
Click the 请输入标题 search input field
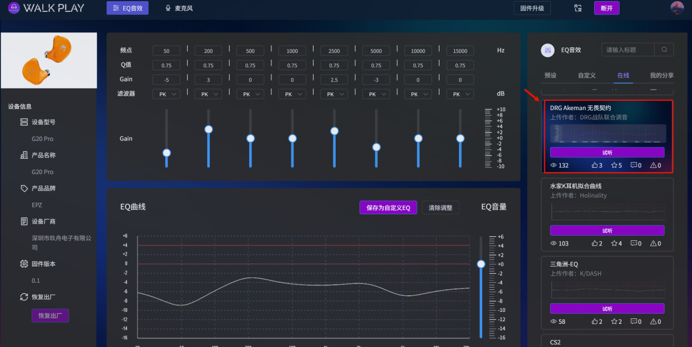[x=628, y=50]
